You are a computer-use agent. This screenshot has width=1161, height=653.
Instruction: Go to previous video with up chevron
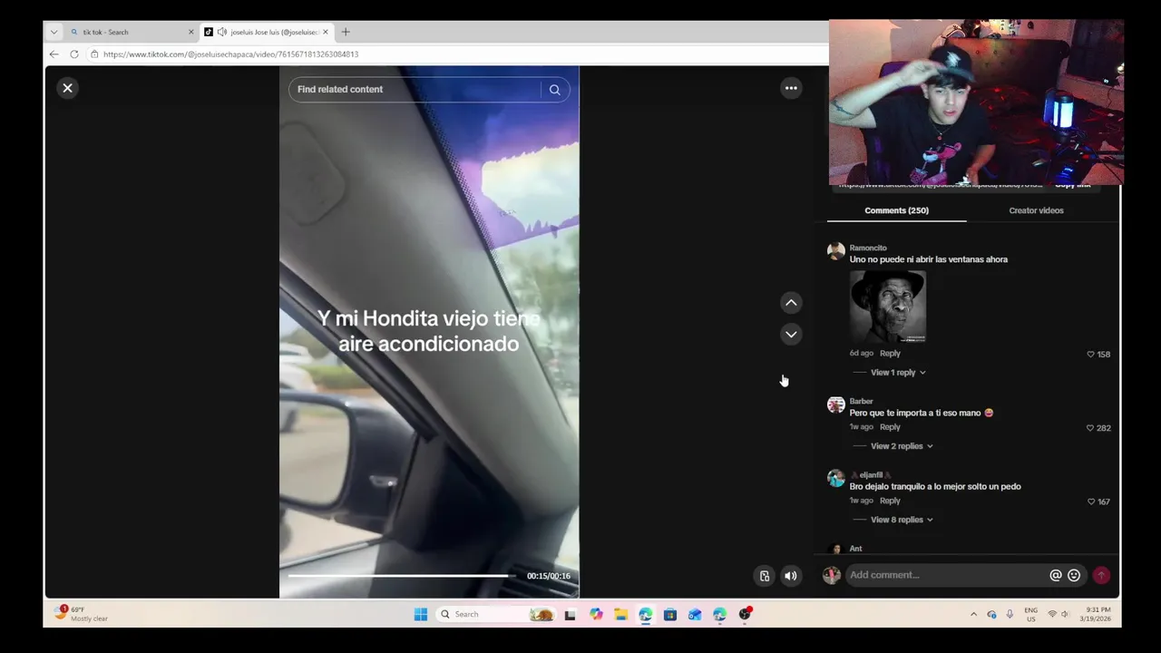[791, 303]
